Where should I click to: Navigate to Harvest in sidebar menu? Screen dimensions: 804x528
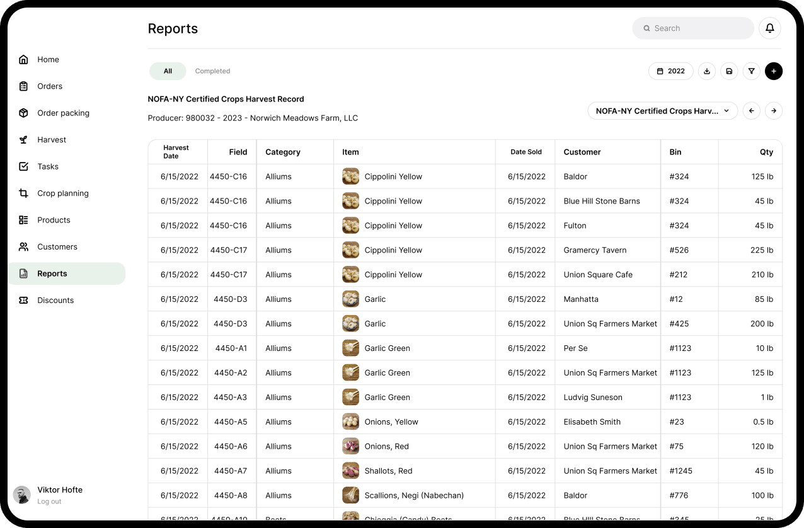coord(51,140)
